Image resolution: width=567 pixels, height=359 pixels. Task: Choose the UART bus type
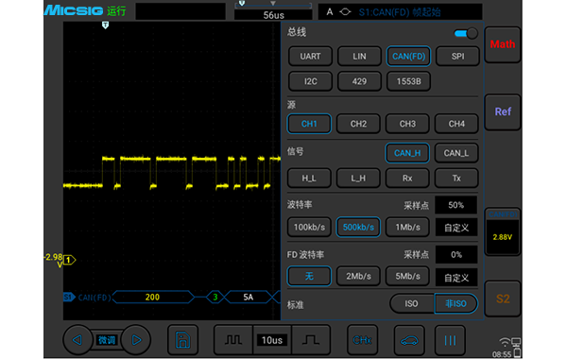[310, 57]
